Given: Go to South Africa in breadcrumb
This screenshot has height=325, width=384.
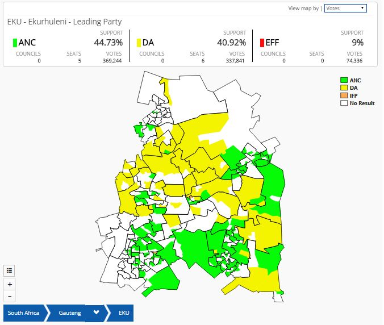Looking at the screenshot, I should coord(24,313).
